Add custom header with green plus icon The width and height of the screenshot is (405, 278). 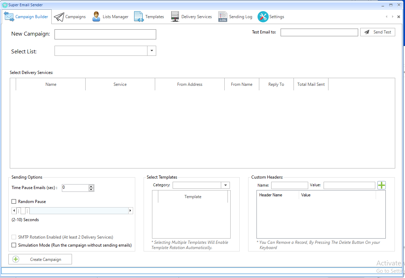point(382,185)
